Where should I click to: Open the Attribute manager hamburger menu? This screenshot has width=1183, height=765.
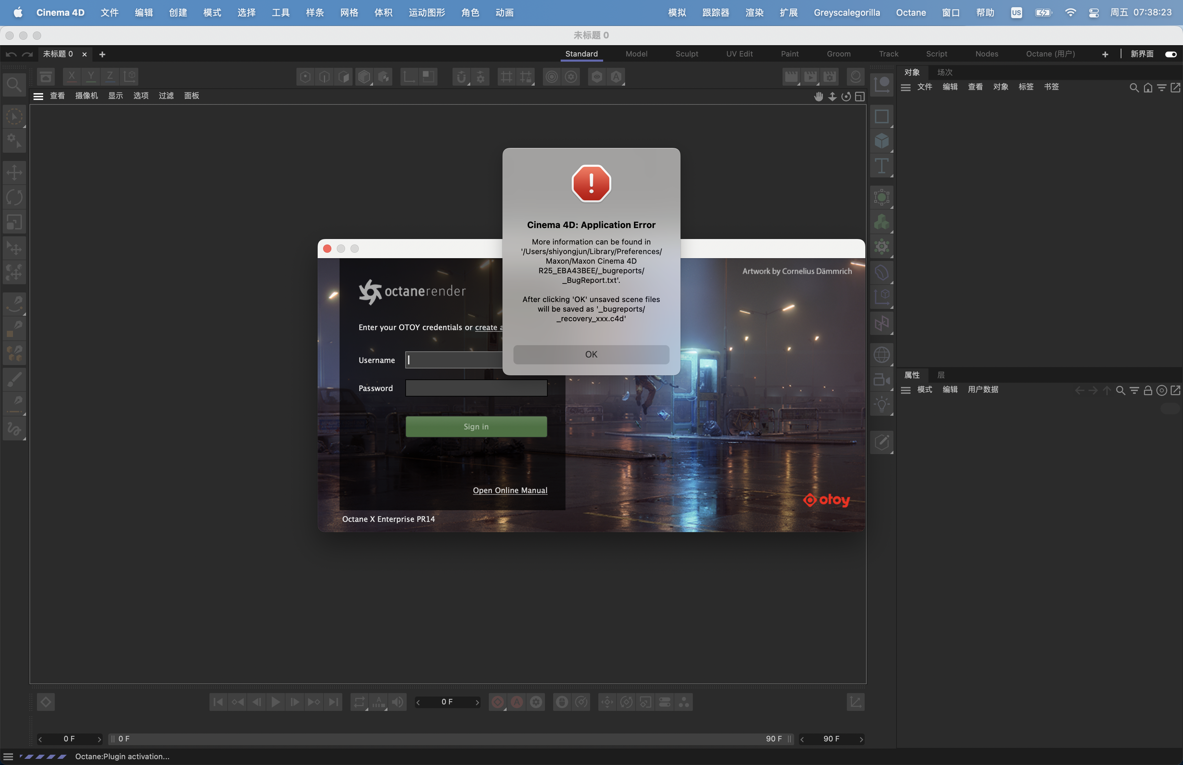point(905,390)
